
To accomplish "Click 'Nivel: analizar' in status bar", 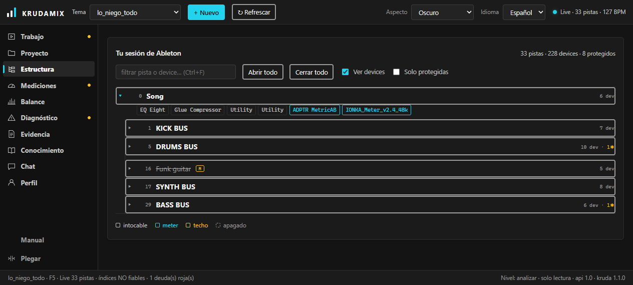I will coord(519,278).
